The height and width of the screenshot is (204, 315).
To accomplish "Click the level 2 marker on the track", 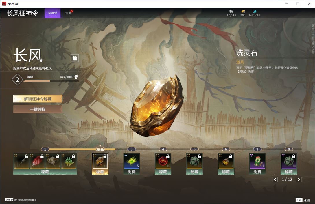I will point(100,149).
